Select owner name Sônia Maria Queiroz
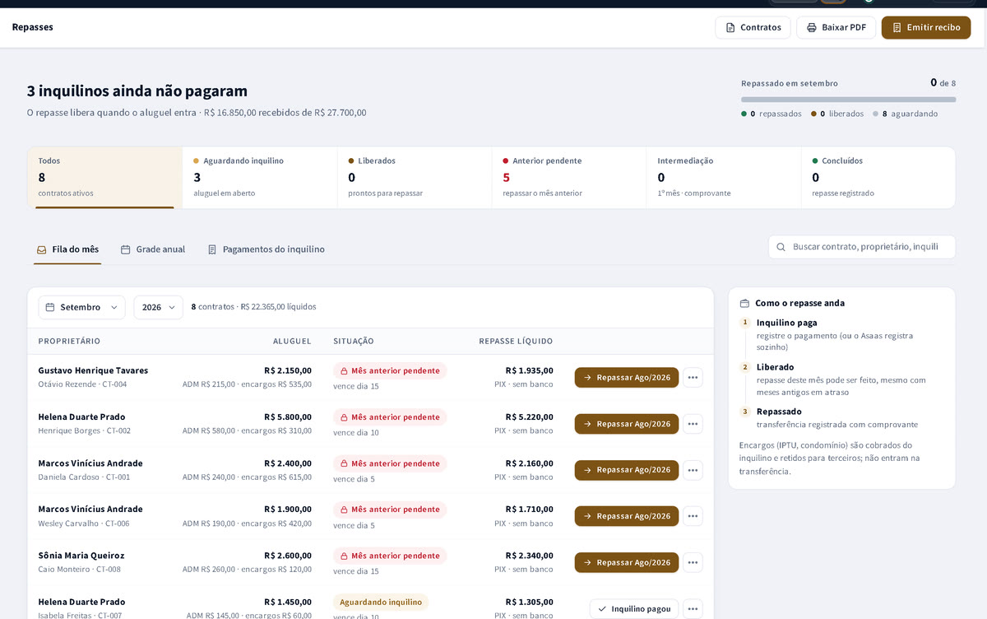Screen dimensions: 987x619 81,556
